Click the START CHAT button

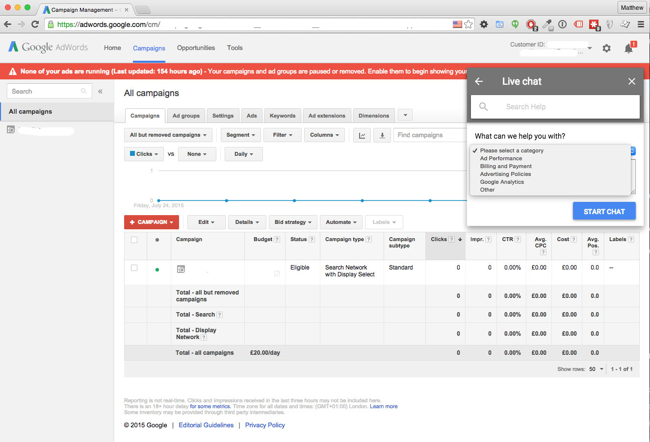[604, 211]
